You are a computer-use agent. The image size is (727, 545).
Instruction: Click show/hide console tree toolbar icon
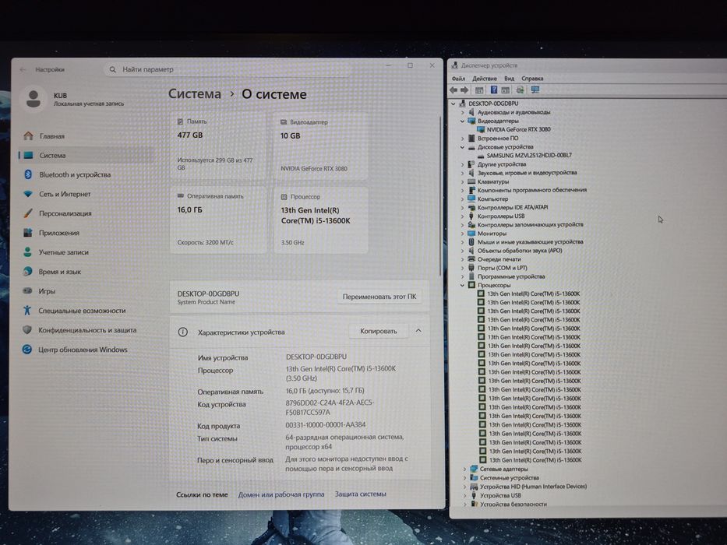pyautogui.click(x=479, y=90)
